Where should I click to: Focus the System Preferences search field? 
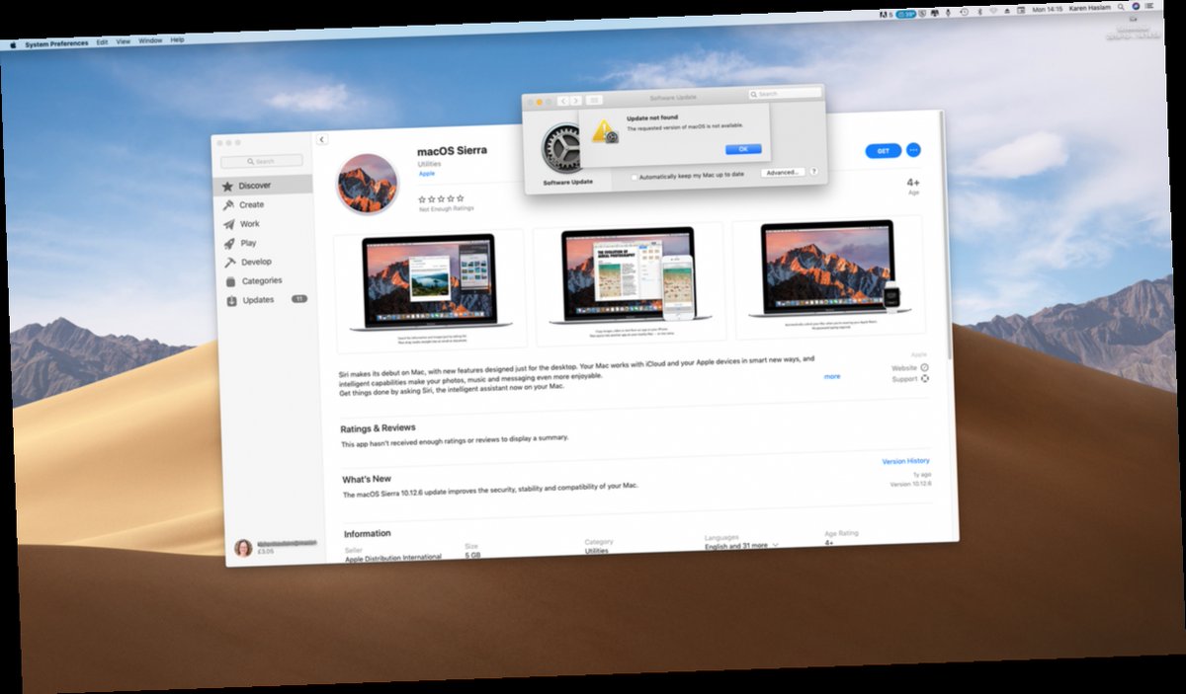[x=785, y=94]
